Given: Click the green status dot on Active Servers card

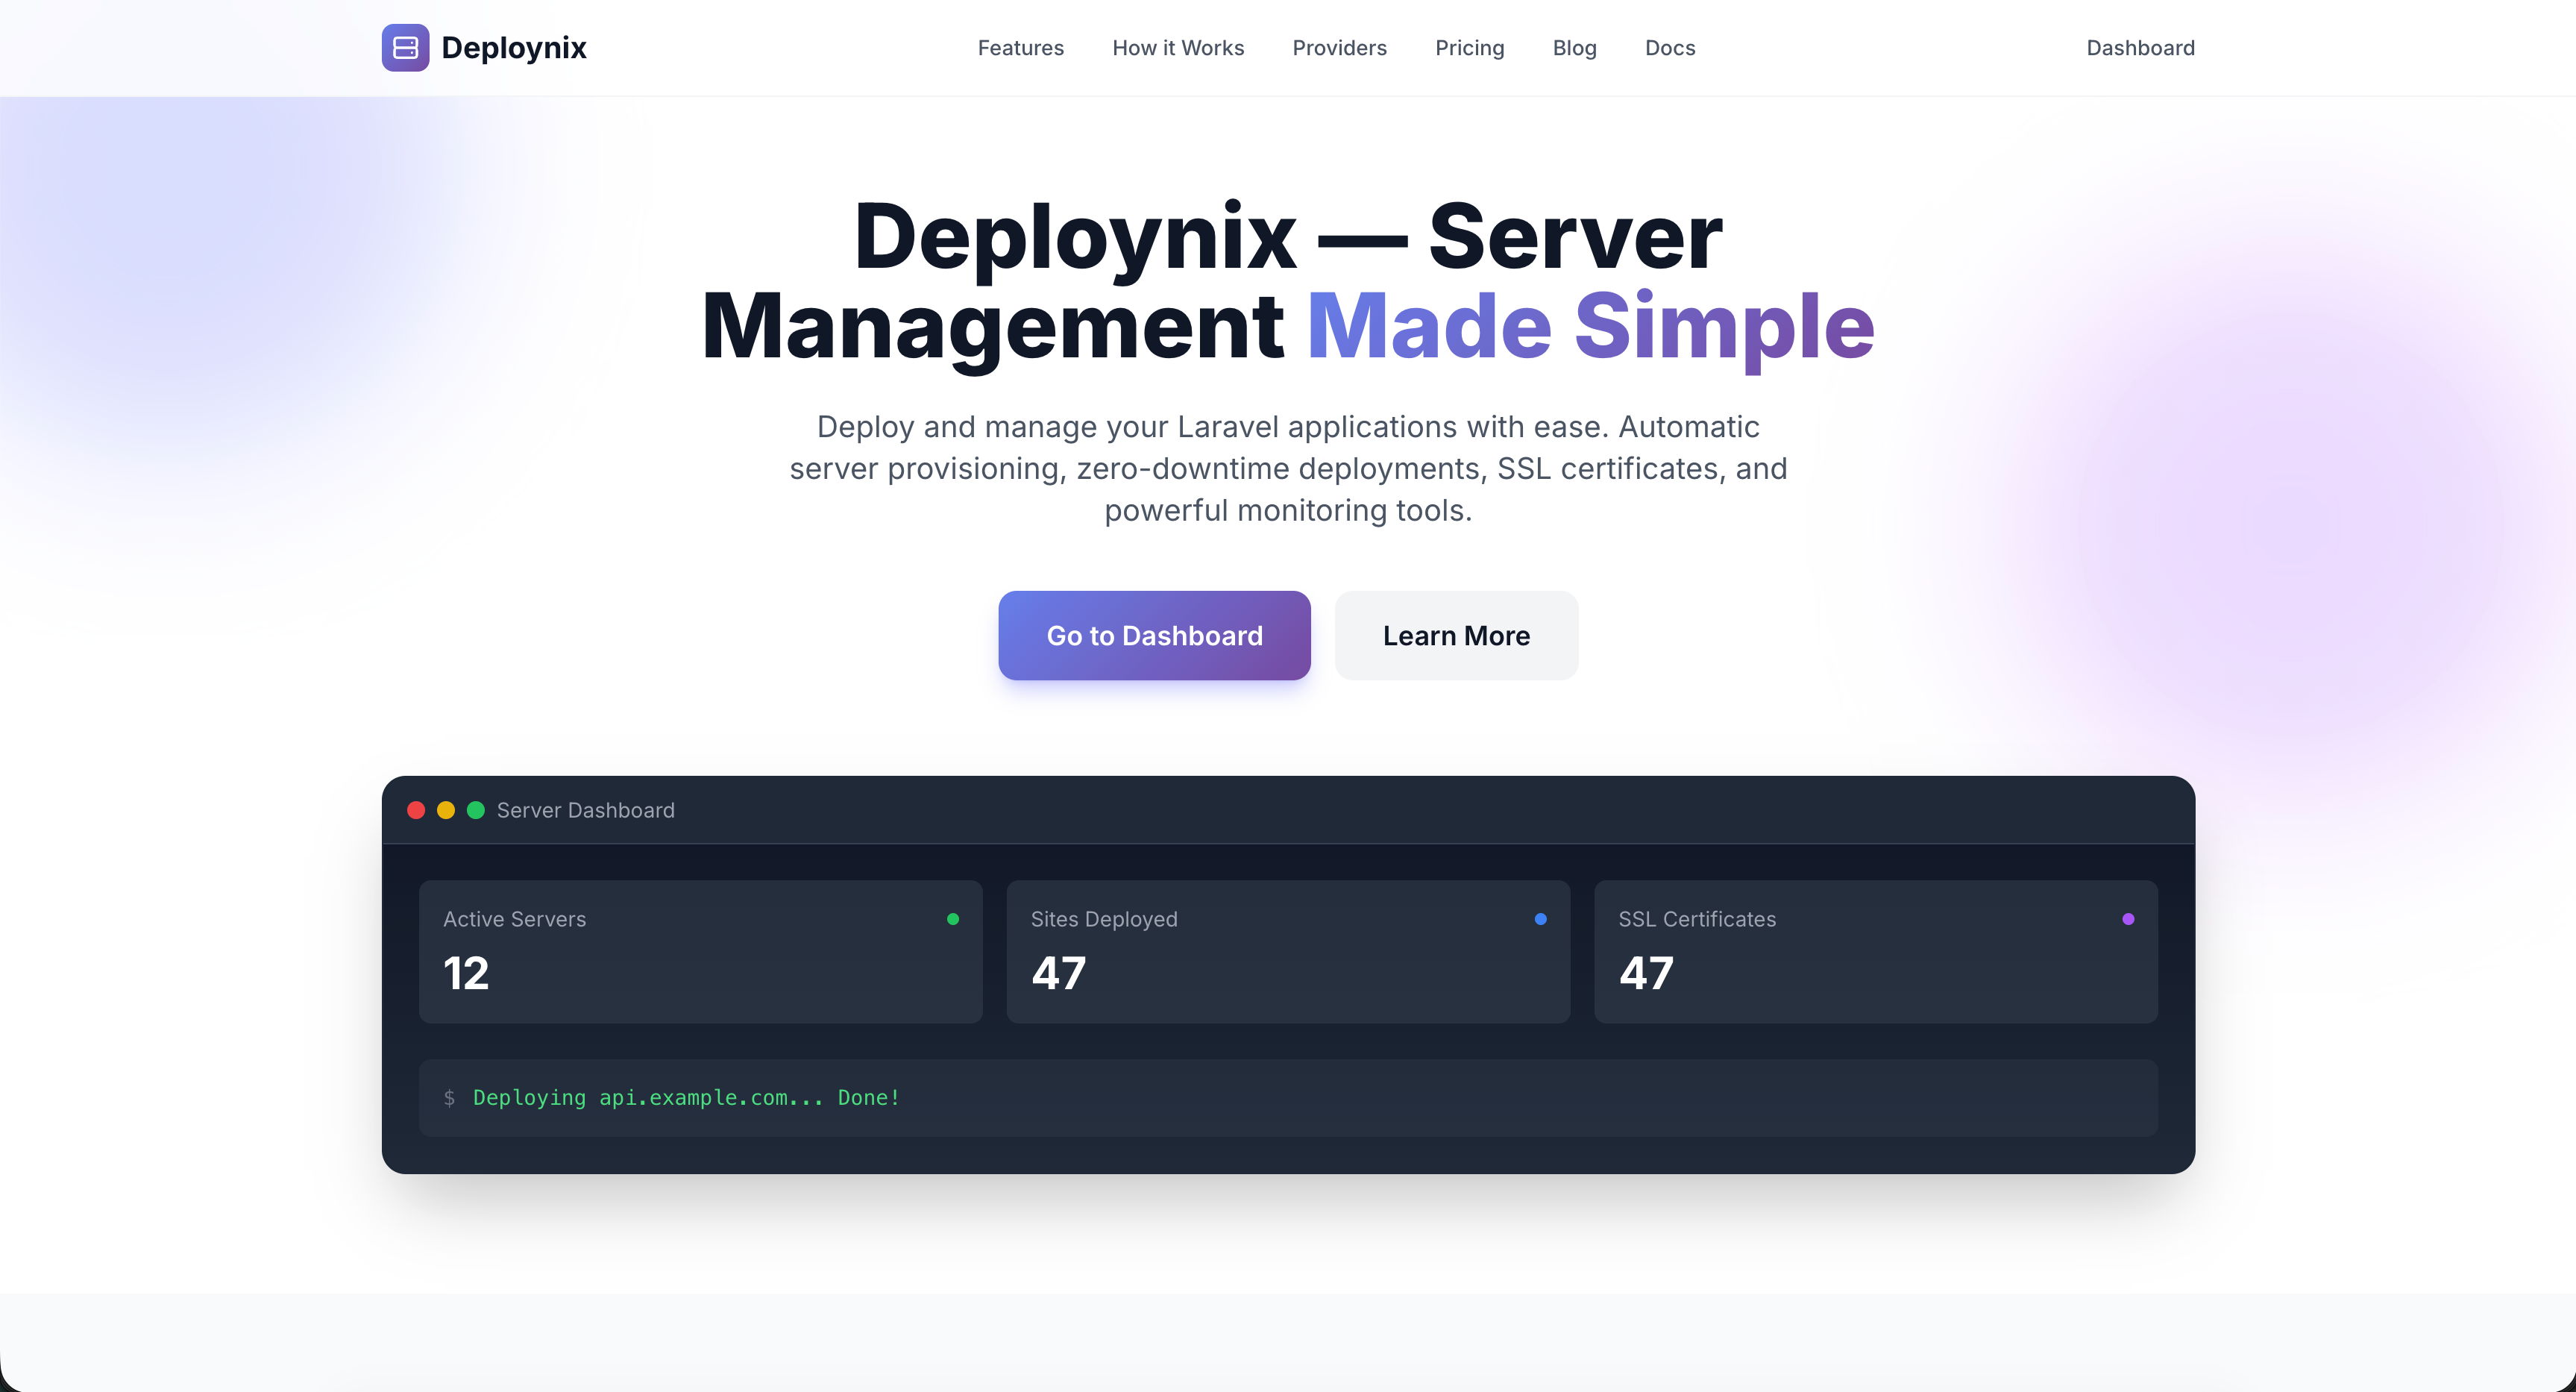Looking at the screenshot, I should pos(954,918).
